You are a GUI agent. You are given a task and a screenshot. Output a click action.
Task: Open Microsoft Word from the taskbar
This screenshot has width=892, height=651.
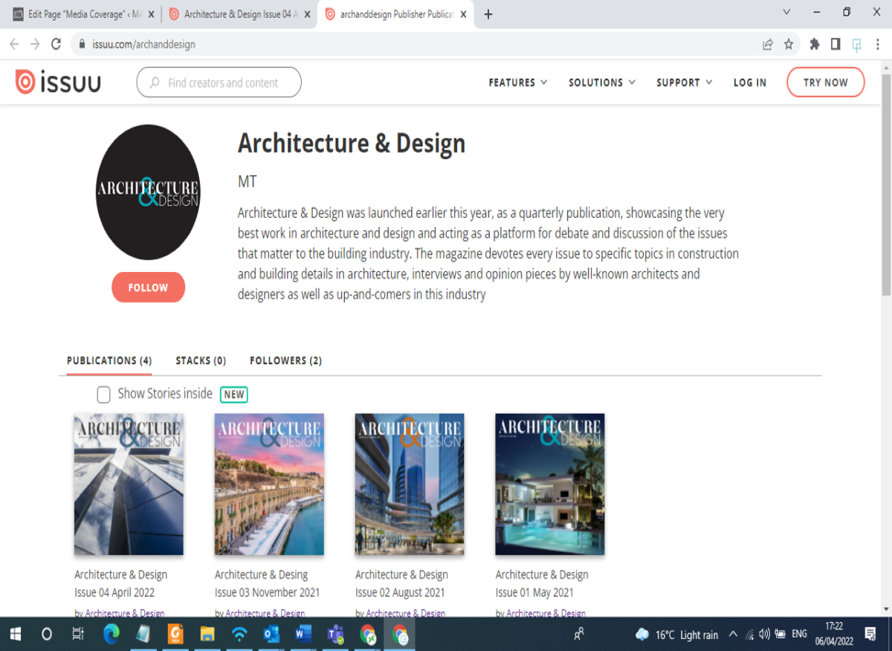(x=303, y=634)
